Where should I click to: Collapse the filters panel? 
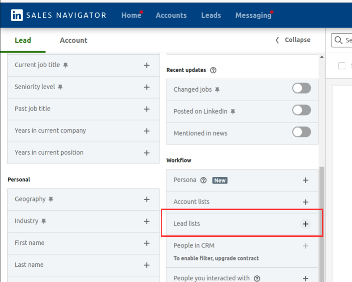[x=293, y=40]
